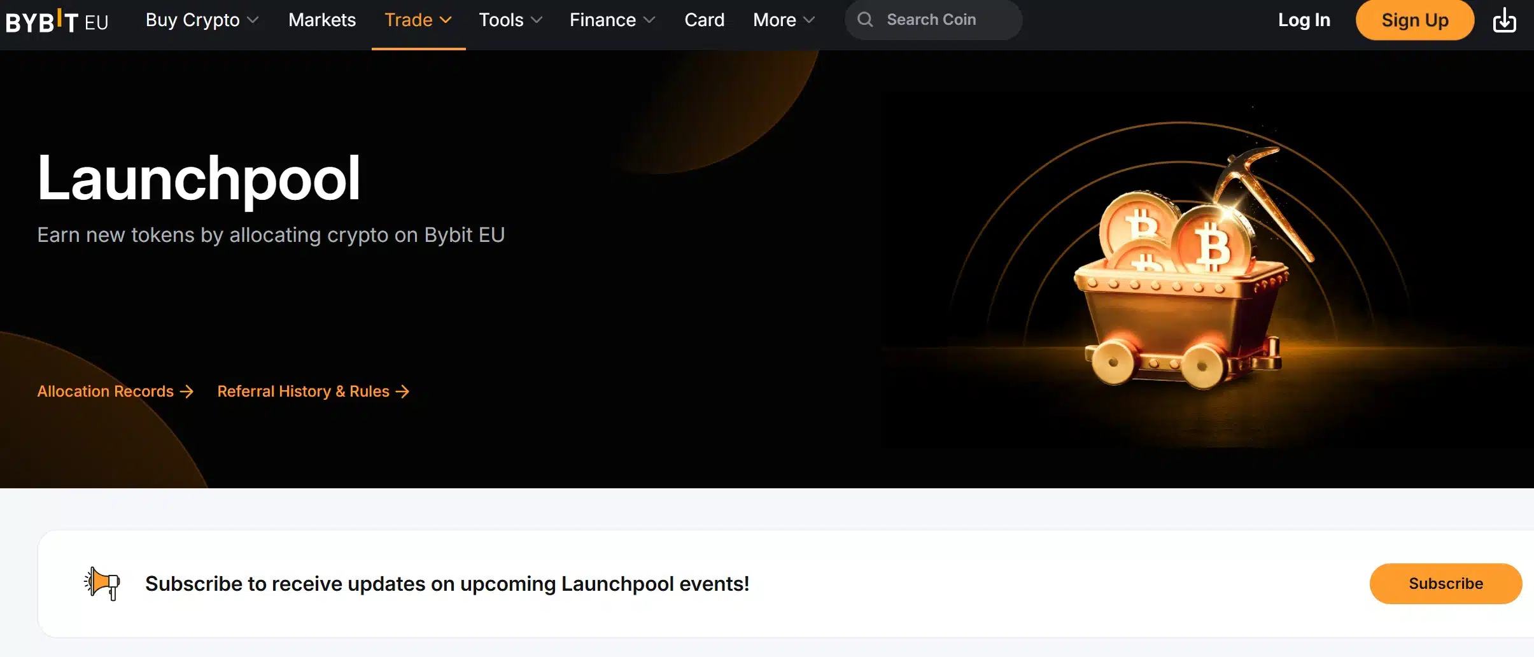Click the search magnifier icon
The image size is (1534, 657).
pyautogui.click(x=864, y=20)
